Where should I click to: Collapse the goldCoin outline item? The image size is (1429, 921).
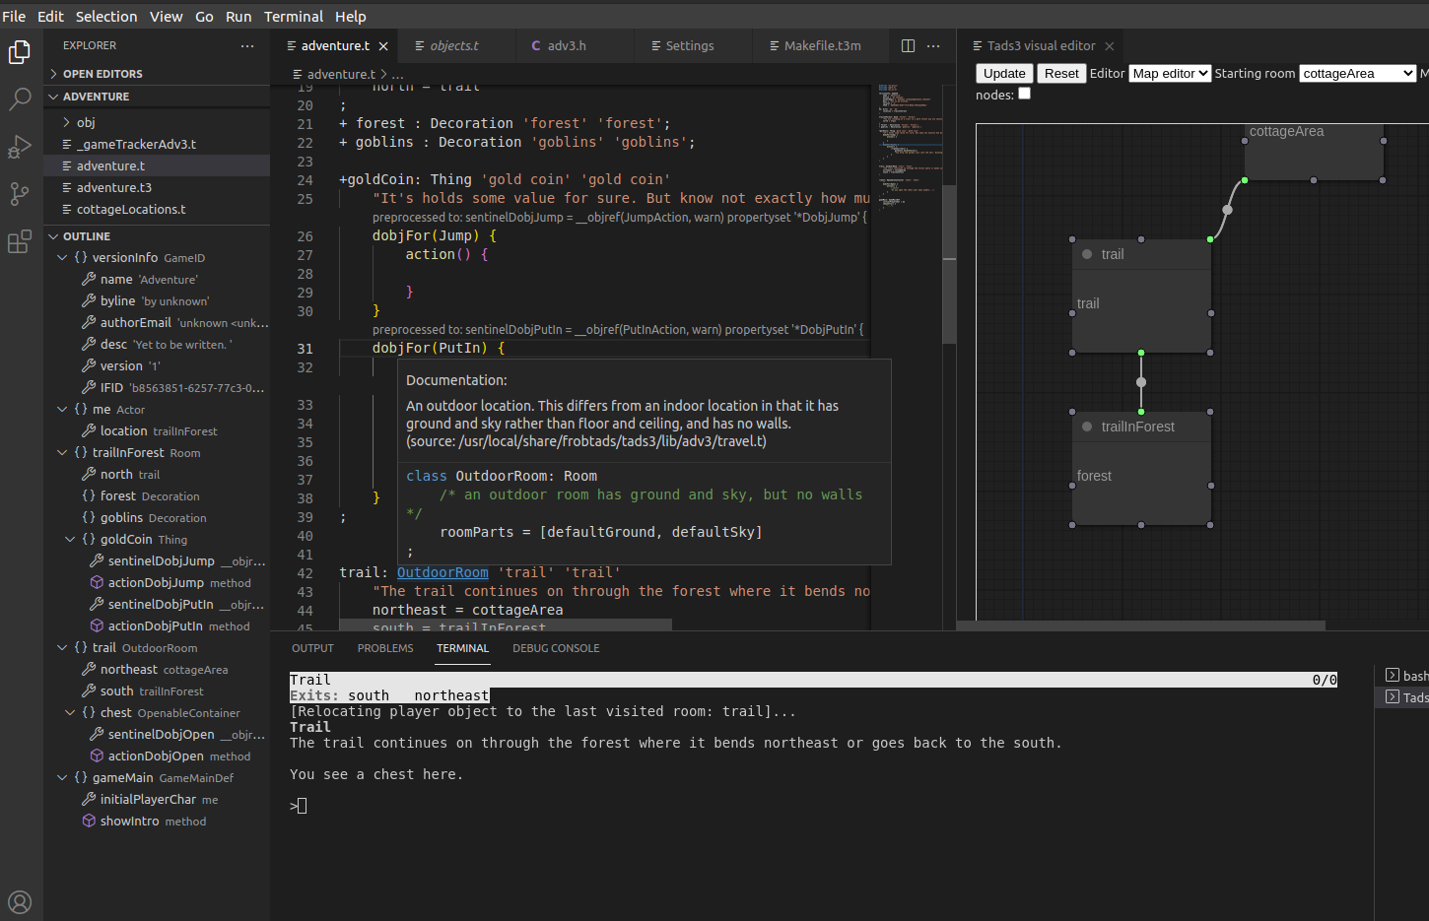pos(70,539)
